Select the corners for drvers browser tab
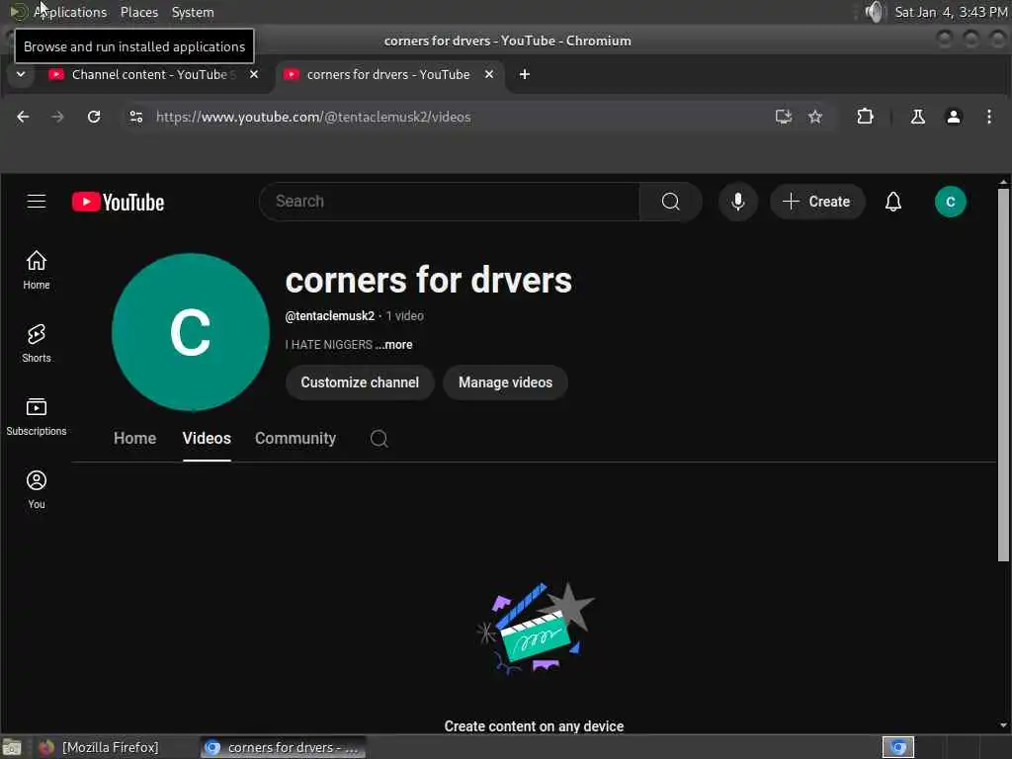 pyautogui.click(x=388, y=74)
